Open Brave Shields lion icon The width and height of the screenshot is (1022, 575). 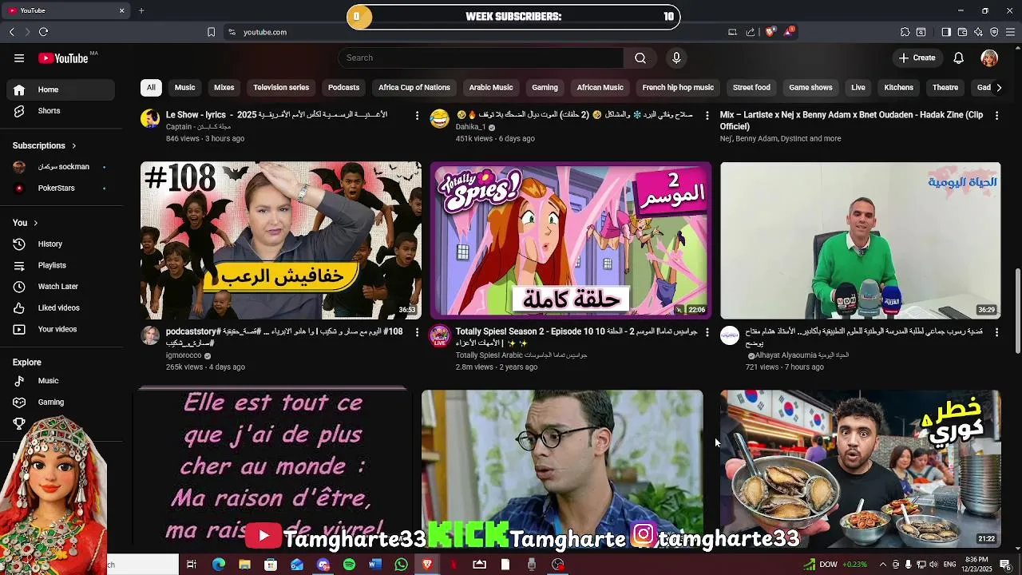[770, 32]
